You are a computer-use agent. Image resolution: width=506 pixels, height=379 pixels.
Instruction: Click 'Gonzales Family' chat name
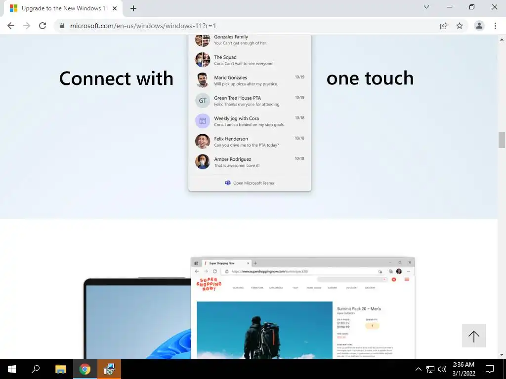coord(231,37)
